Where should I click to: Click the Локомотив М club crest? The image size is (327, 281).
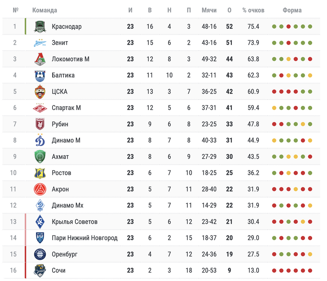click(x=40, y=59)
